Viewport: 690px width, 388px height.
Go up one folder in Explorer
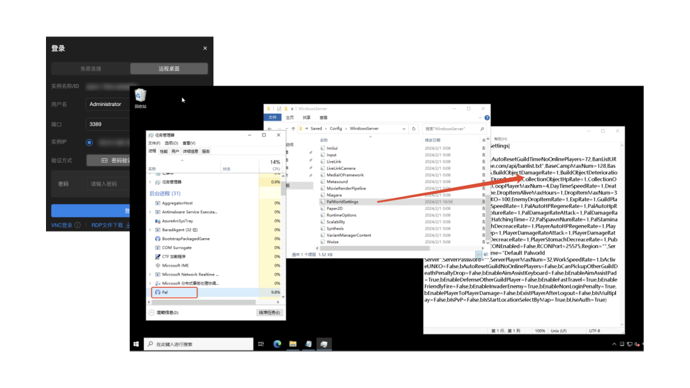(293, 129)
